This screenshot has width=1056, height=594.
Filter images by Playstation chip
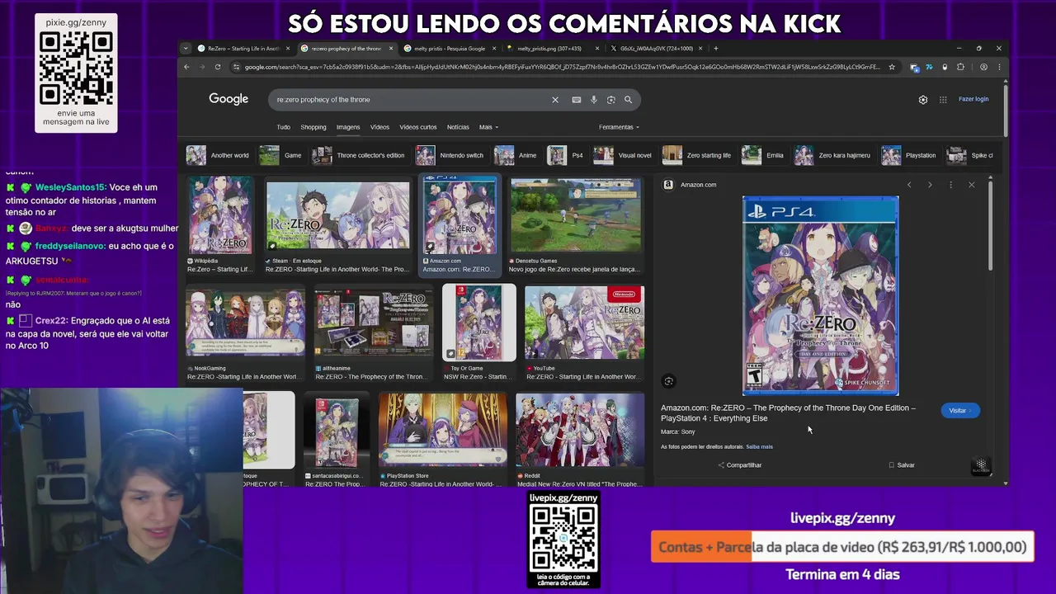pyautogui.click(x=909, y=155)
